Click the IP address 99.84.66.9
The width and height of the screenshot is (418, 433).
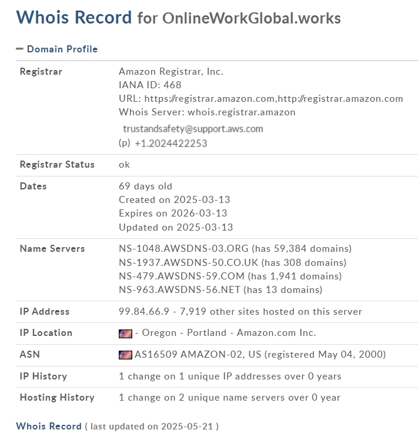144,311
